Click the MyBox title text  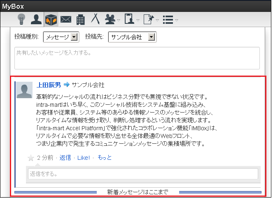13,6
